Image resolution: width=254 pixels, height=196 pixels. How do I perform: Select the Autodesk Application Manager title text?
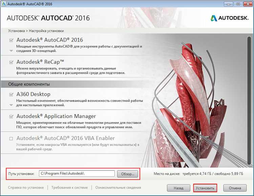click(56, 116)
